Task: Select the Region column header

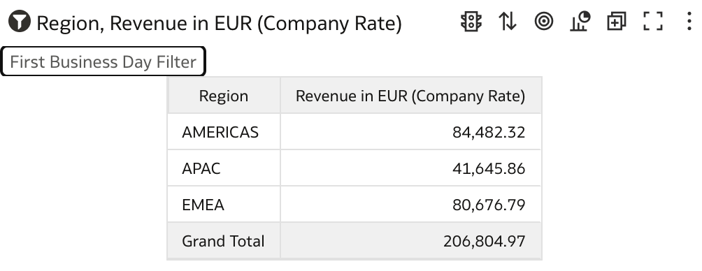Action: pos(224,96)
